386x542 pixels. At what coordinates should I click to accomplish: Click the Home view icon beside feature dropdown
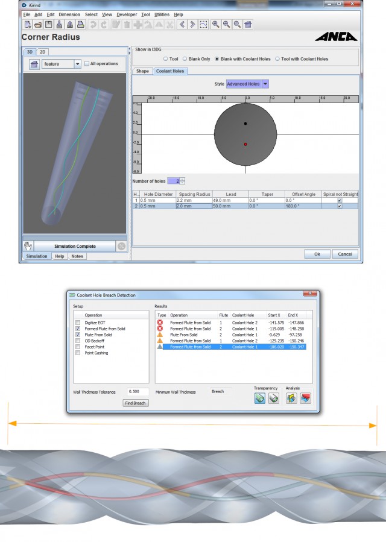point(34,65)
